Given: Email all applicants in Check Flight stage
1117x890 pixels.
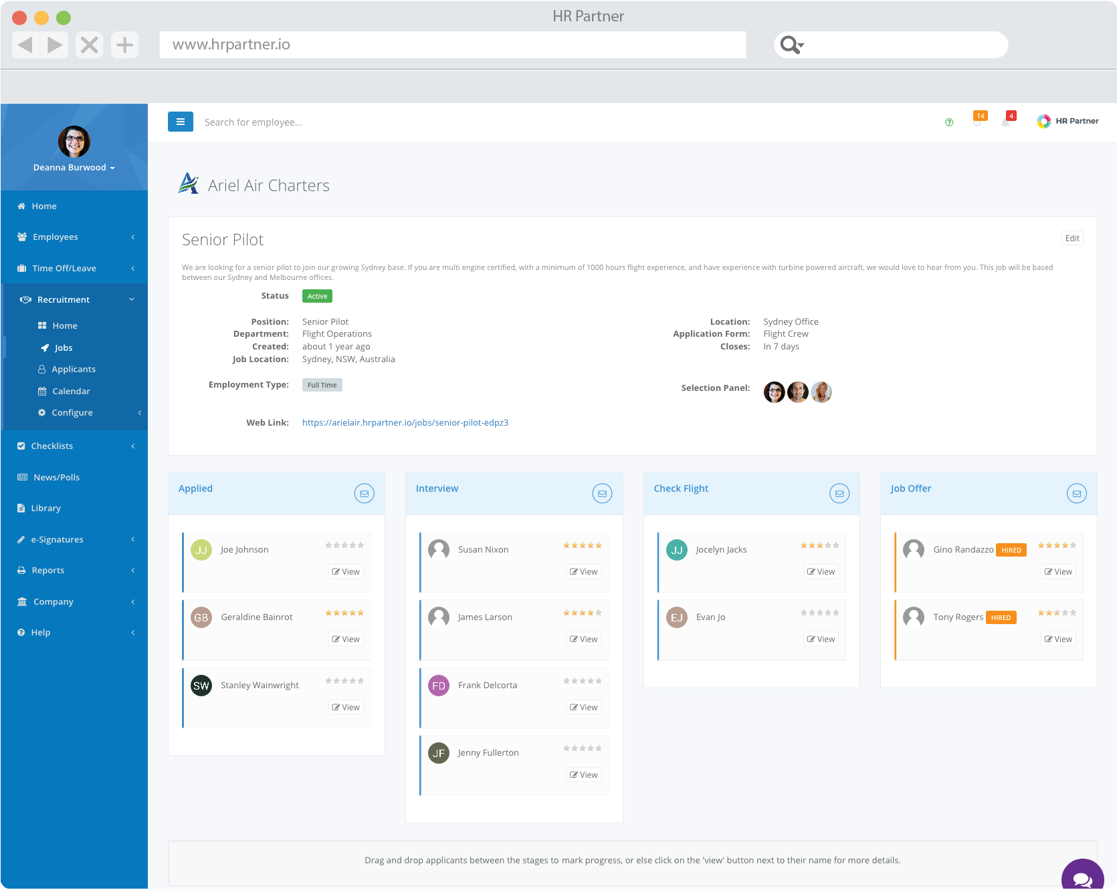Looking at the screenshot, I should pyautogui.click(x=839, y=494).
